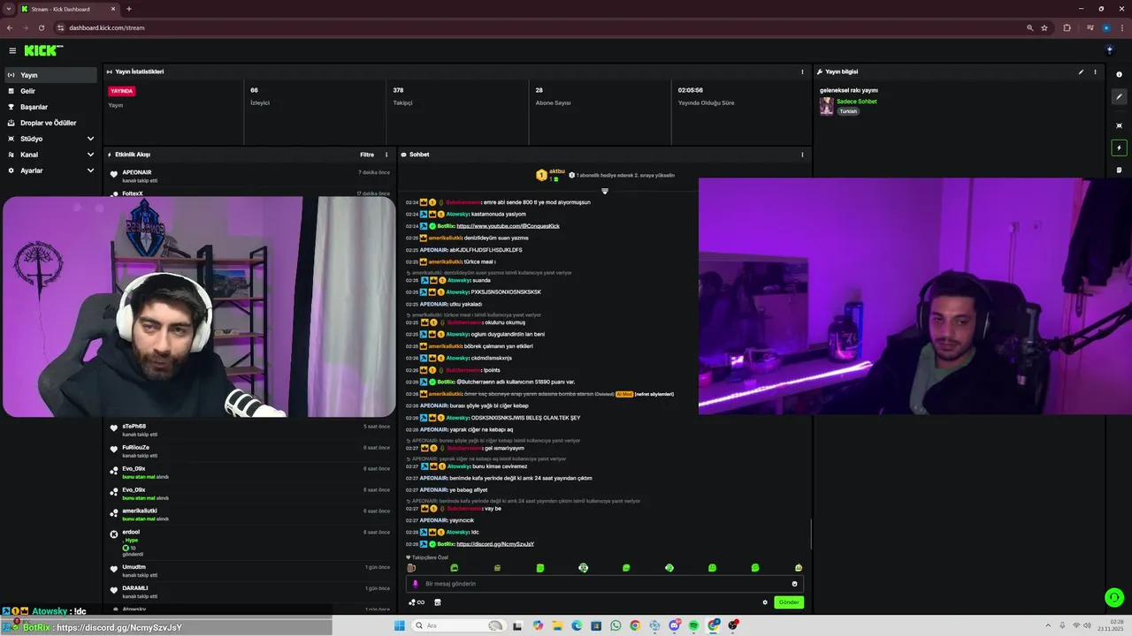Viewport: 1132px width, 636px height.
Task: Open Yayın bilgisi panel options menu
Action: point(1095,72)
